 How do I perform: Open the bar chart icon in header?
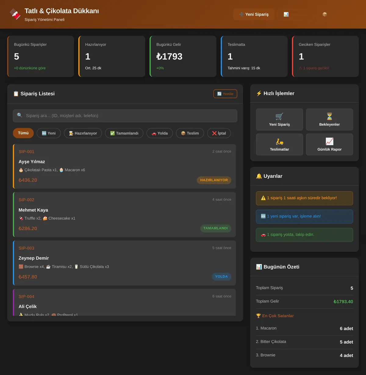286,14
